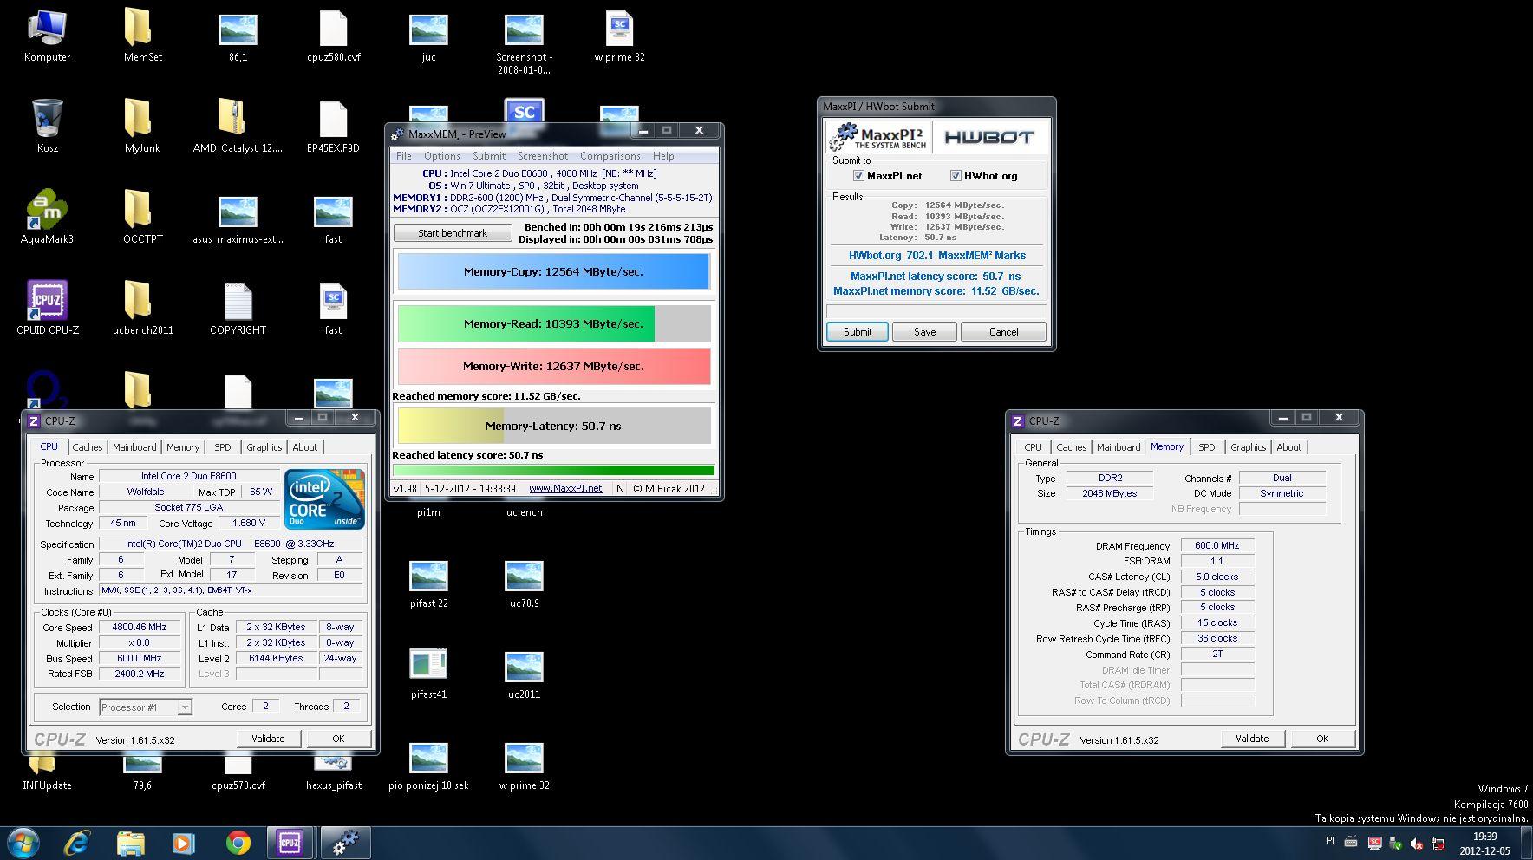This screenshot has height=860, width=1533.
Task: Click the HWBOT logo in submit dialog
Action: click(988, 137)
